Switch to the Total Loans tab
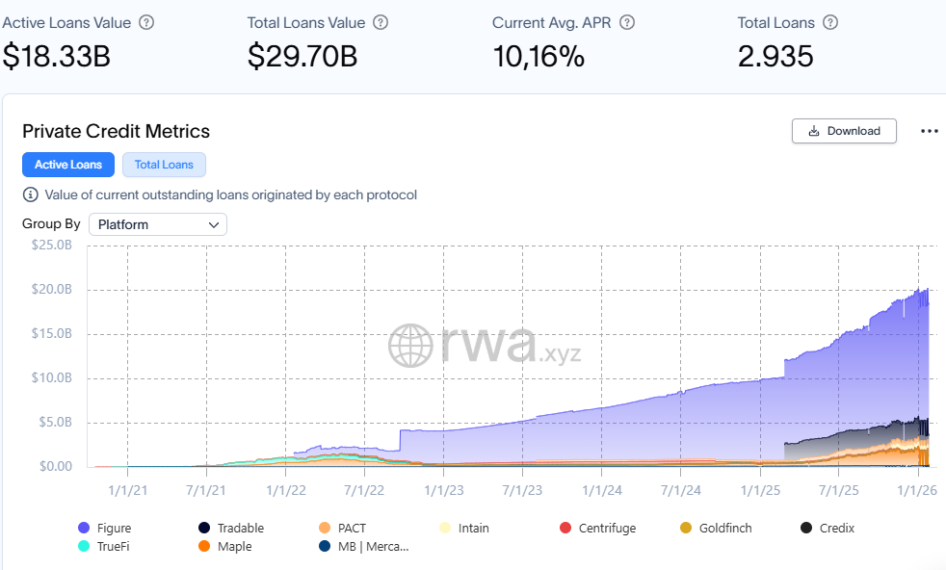Image resolution: width=946 pixels, height=570 pixels. (x=164, y=165)
